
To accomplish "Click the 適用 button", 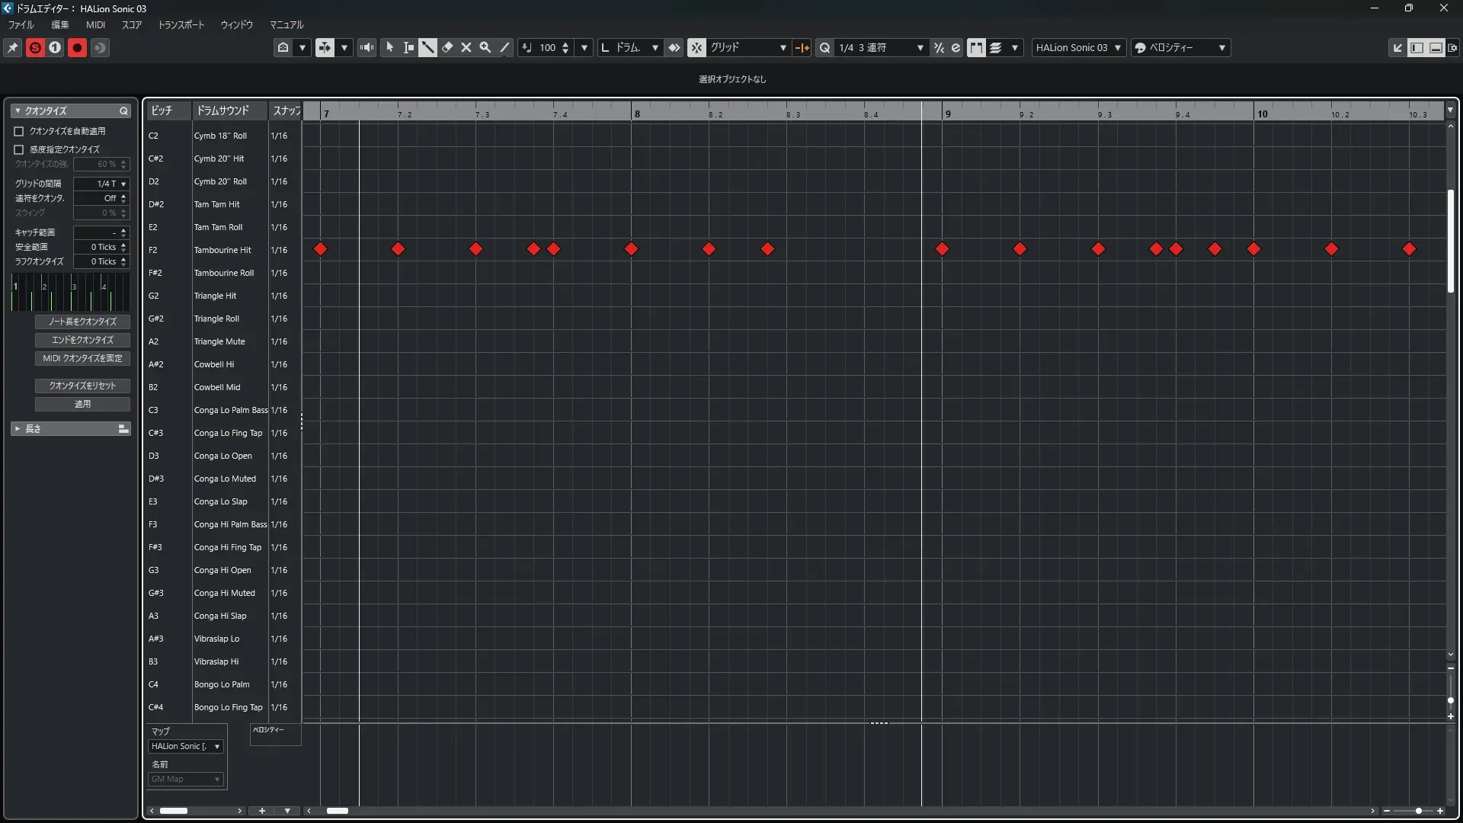I will [x=82, y=404].
